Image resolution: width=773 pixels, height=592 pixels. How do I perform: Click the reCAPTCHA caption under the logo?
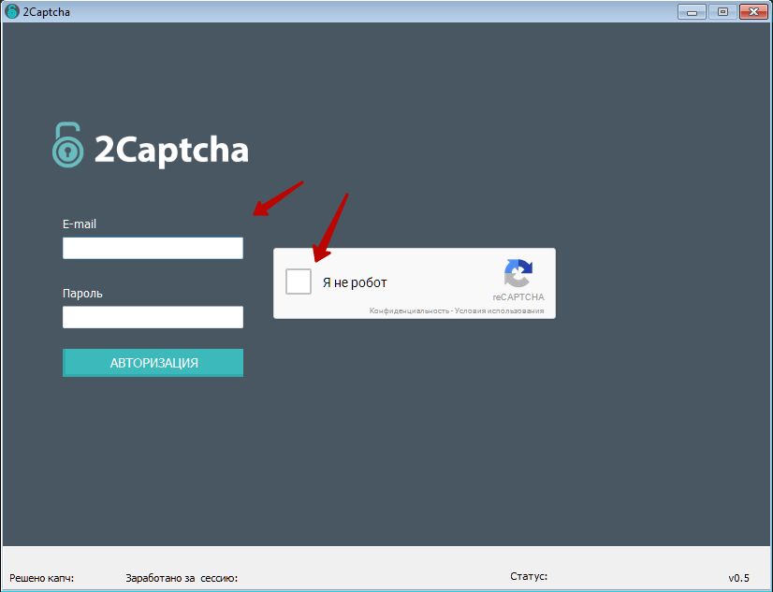[518, 297]
